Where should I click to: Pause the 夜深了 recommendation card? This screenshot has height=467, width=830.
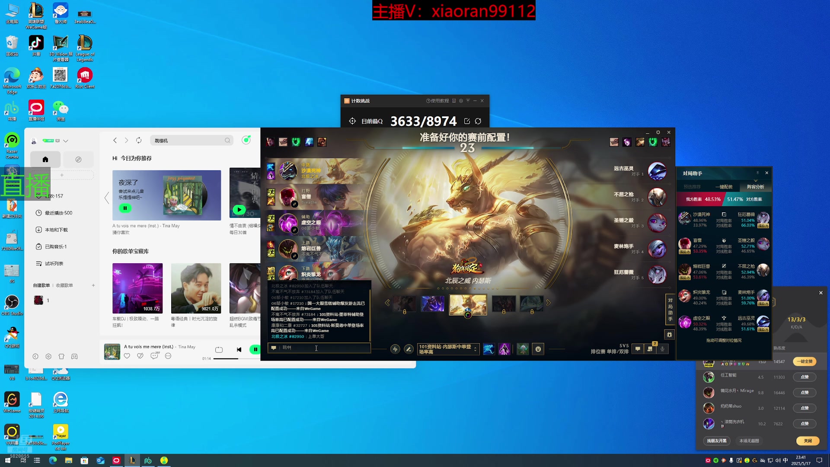pyautogui.click(x=125, y=208)
